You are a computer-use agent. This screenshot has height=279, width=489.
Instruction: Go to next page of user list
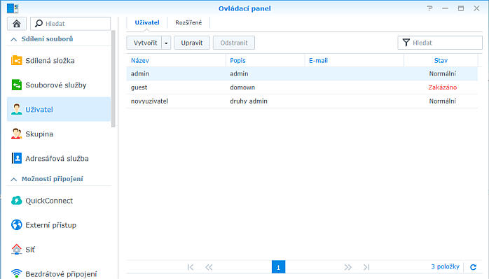[x=348, y=267]
